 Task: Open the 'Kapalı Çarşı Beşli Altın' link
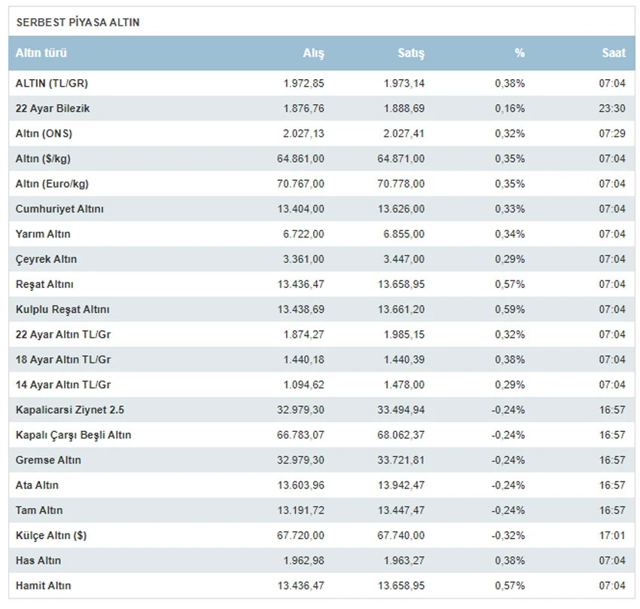coord(73,435)
